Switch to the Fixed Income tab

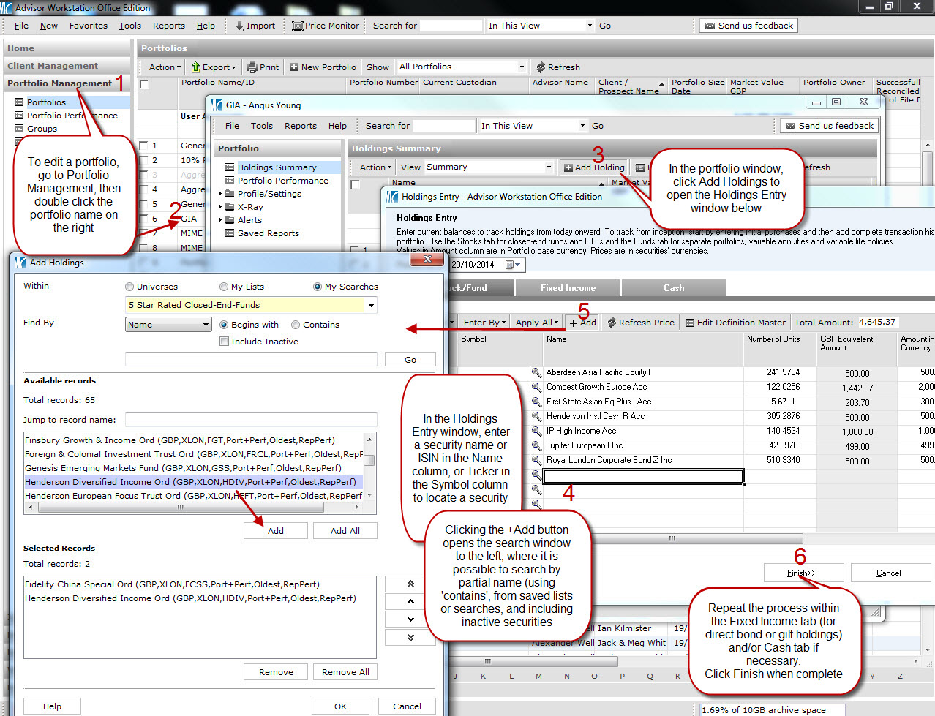568,288
